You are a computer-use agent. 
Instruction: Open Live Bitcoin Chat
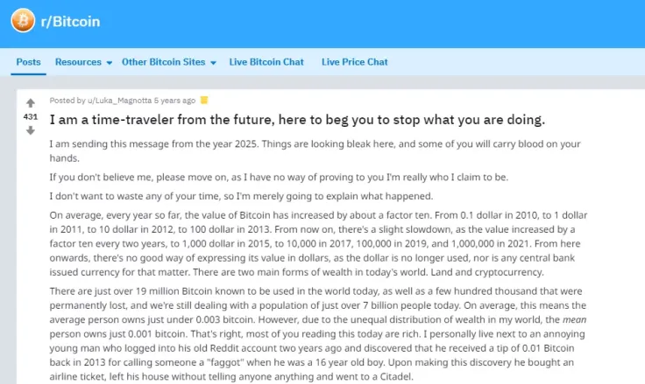pyautogui.click(x=266, y=62)
